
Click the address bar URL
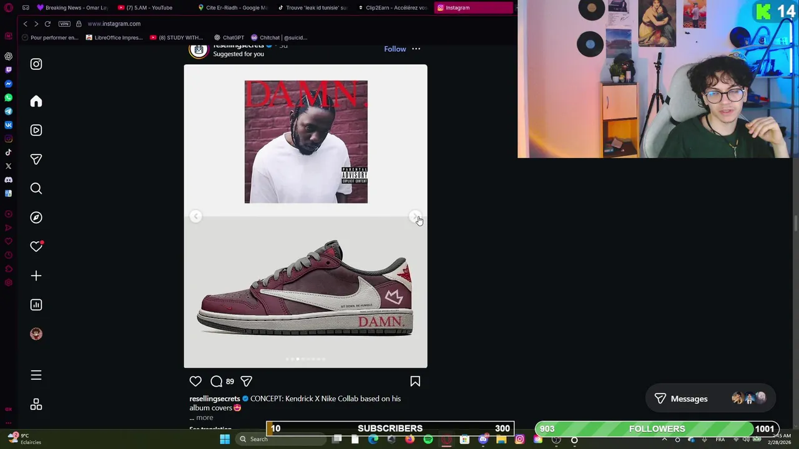114,24
